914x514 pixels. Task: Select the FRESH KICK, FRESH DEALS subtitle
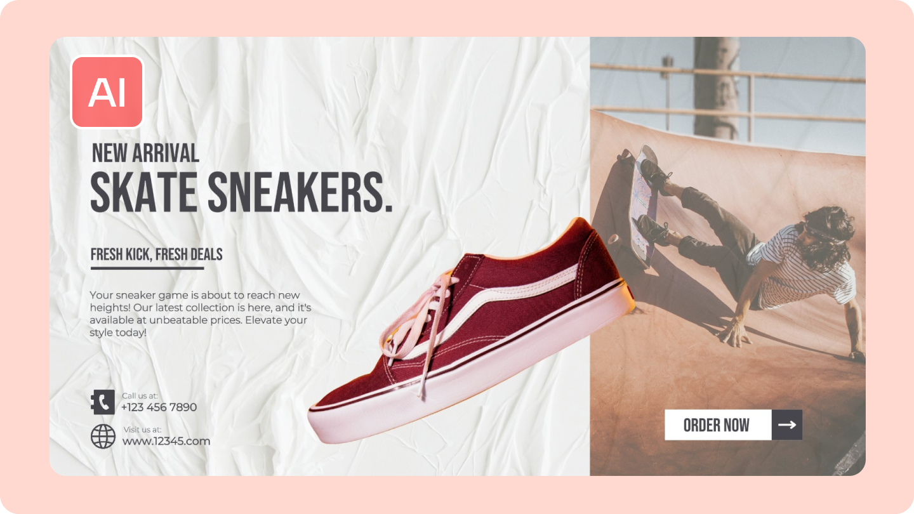coord(156,254)
